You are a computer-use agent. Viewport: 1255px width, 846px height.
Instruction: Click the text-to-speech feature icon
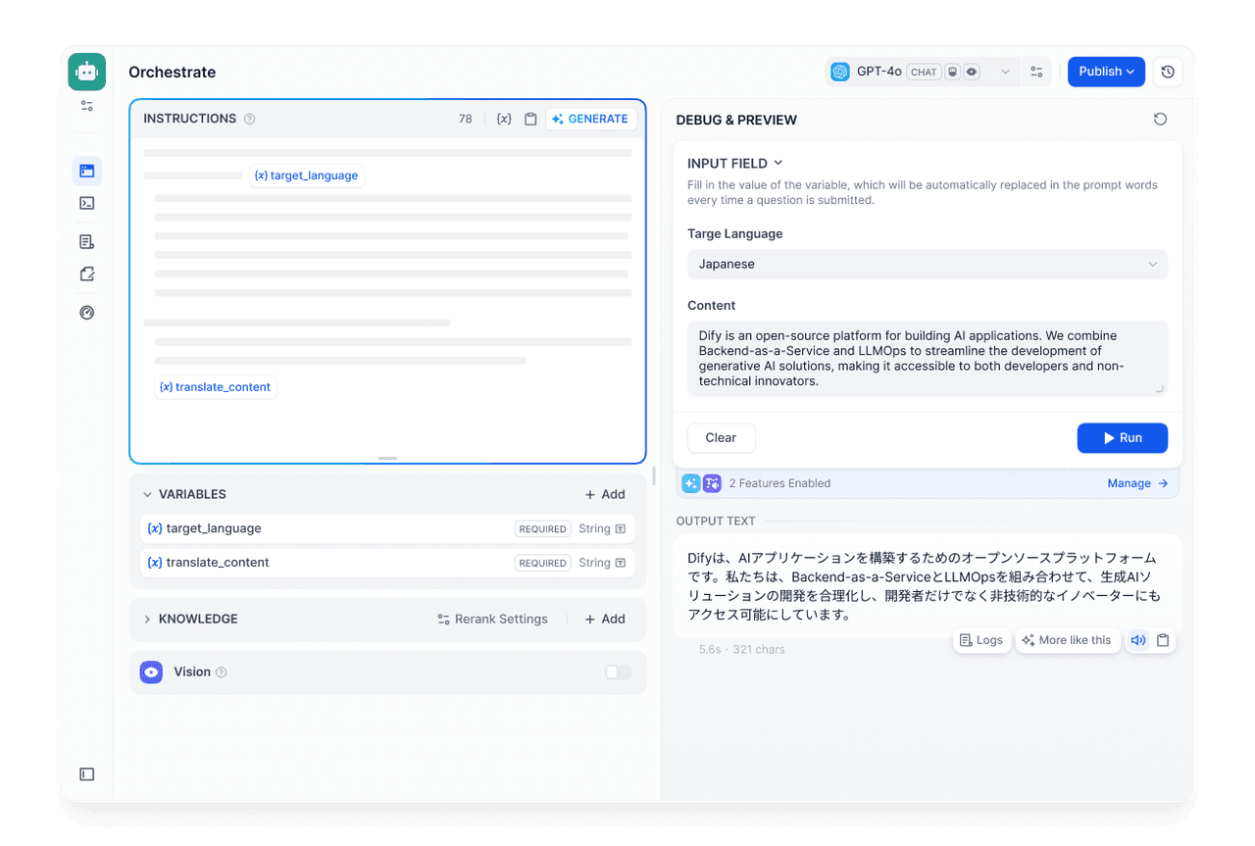click(712, 483)
